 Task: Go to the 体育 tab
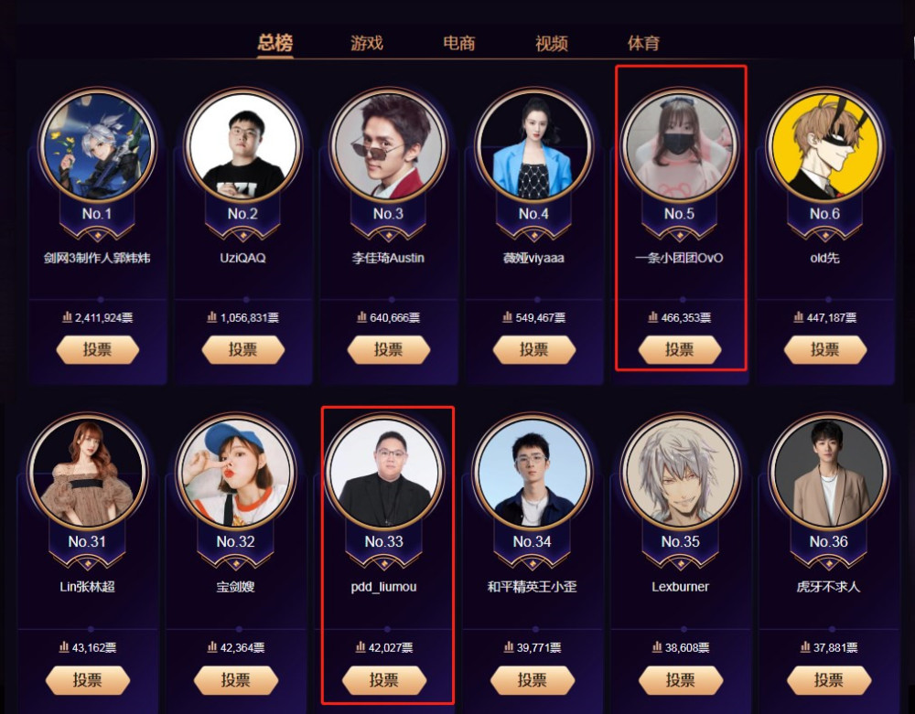coord(643,43)
